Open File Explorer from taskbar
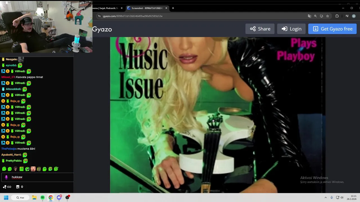 (x=34, y=198)
